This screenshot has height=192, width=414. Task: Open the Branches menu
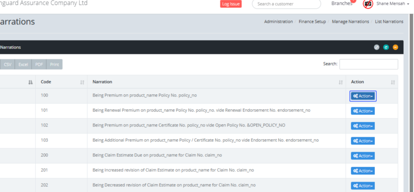pos(342,4)
